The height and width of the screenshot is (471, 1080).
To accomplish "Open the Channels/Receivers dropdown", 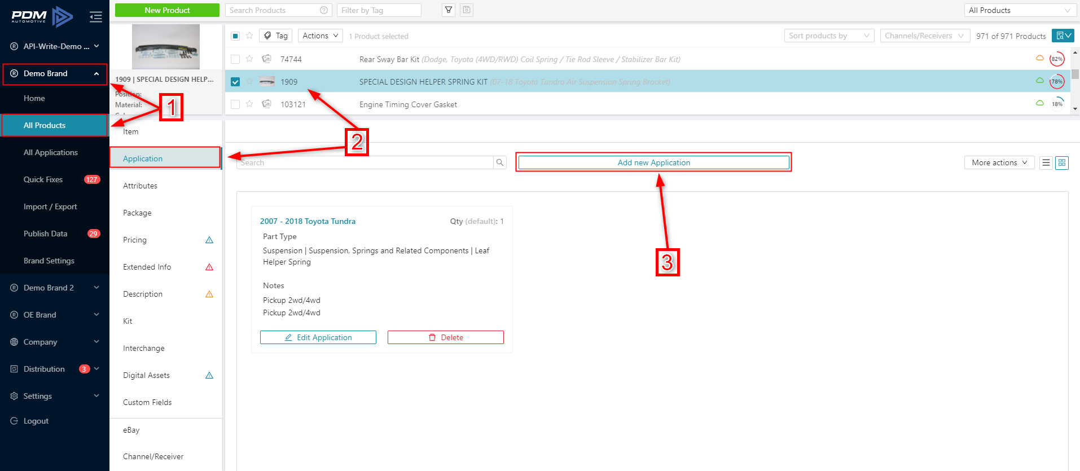I will [x=925, y=36].
